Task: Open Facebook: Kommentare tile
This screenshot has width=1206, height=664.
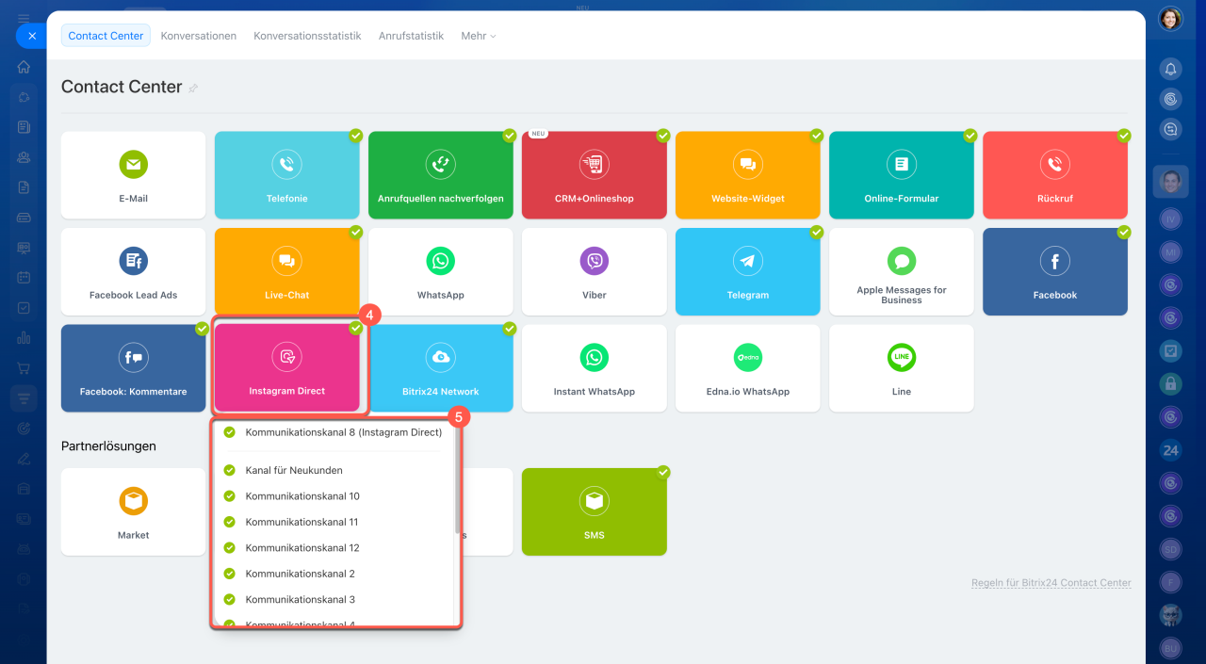Action: (133, 368)
